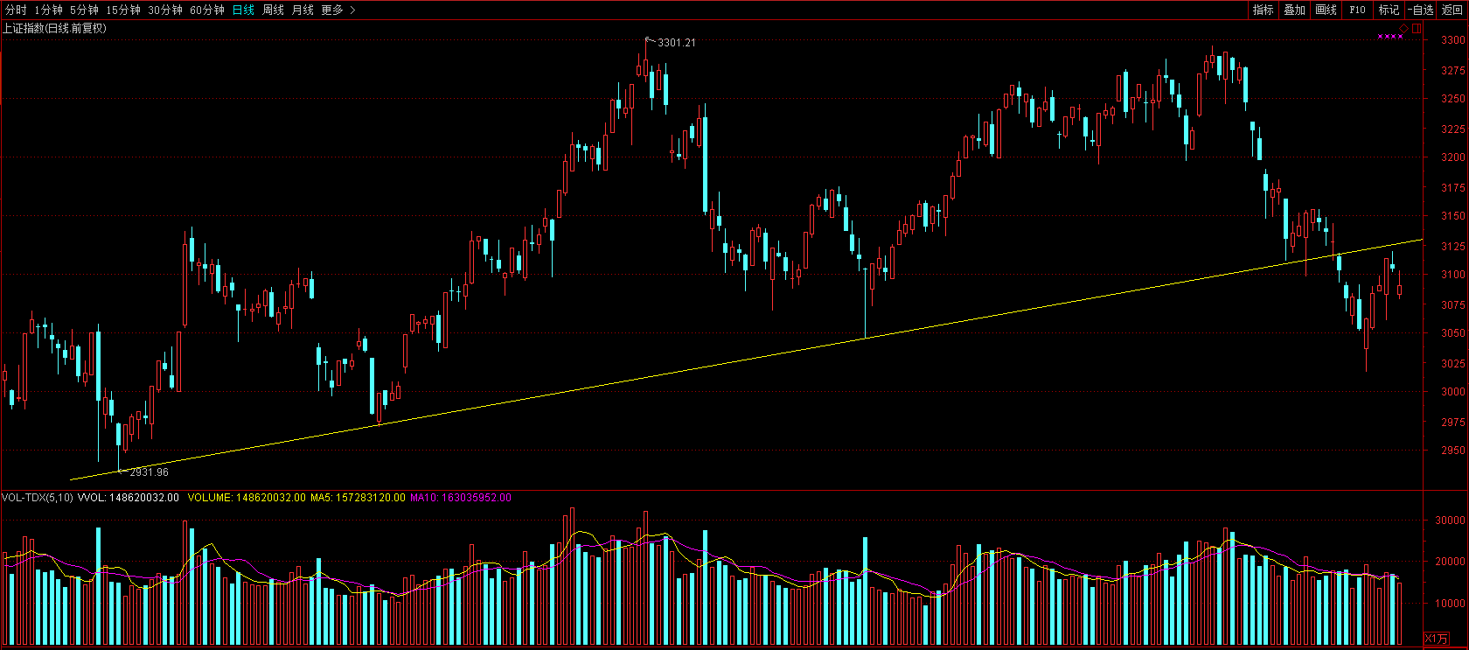Click the candlestick at the 3301.21 peak

[x=645, y=68]
